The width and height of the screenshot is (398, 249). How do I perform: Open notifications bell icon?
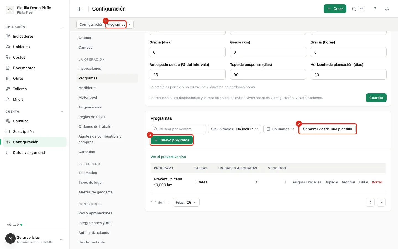click(x=387, y=9)
